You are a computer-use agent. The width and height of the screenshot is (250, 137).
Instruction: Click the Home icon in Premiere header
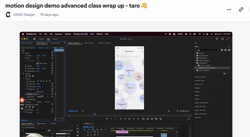[x=34, y=39]
